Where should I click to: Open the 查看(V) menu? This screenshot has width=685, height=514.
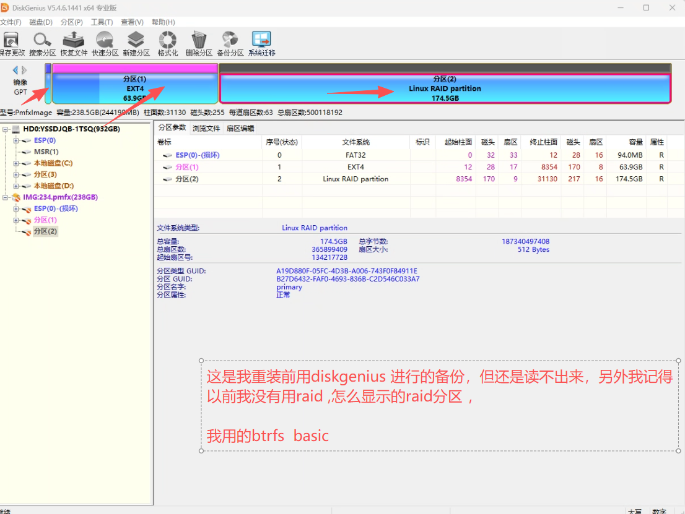pyautogui.click(x=132, y=22)
